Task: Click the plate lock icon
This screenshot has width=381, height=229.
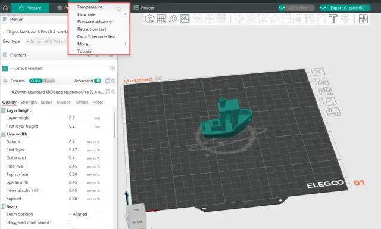Action: (x=329, y=101)
